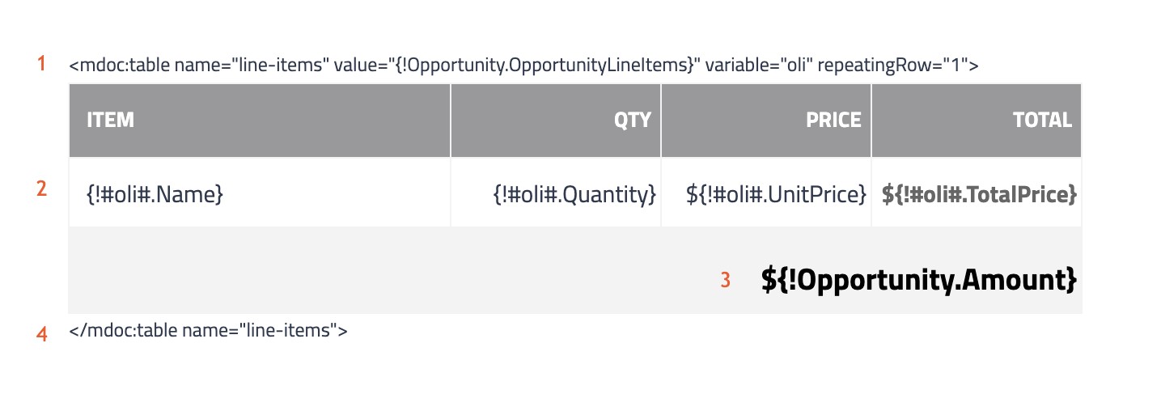Click the orange annotation number 3
The height and width of the screenshot is (411, 1161).
coord(725,280)
